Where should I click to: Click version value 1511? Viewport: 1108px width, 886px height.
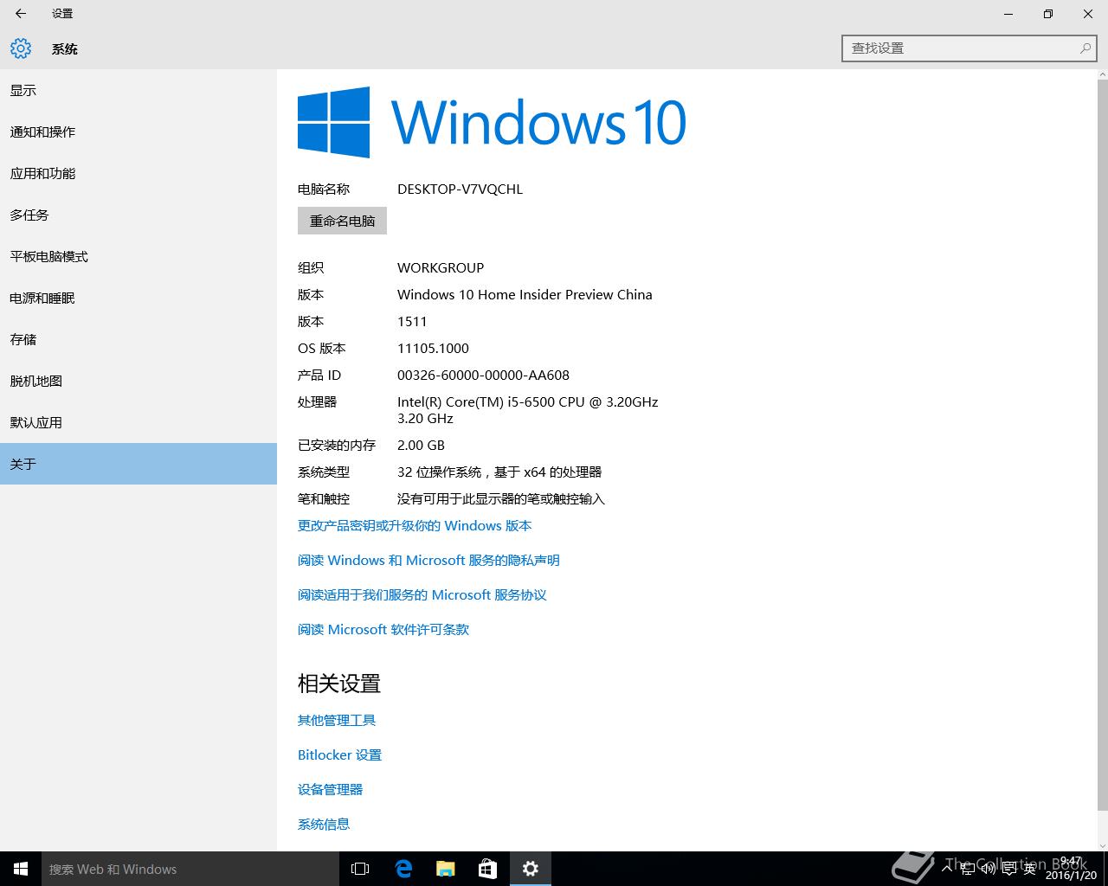click(x=412, y=321)
